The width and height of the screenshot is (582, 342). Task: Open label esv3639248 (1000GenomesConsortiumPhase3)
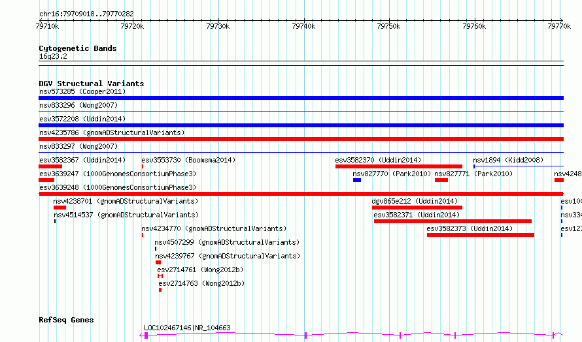118,187
